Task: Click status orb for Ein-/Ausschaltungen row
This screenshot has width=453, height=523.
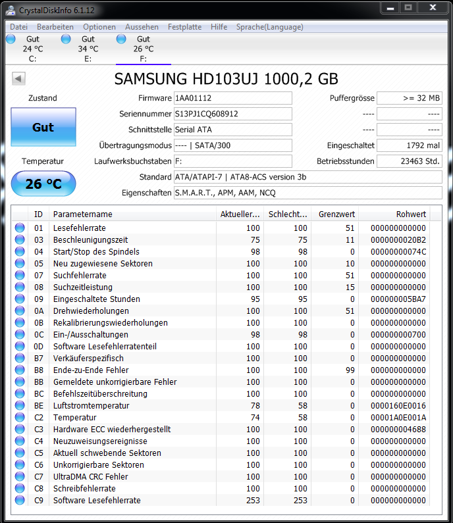Action: click(20, 334)
